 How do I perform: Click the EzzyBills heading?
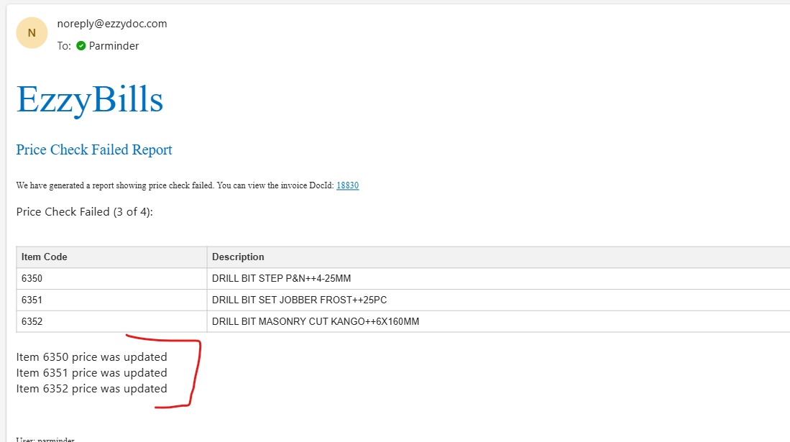[90, 99]
